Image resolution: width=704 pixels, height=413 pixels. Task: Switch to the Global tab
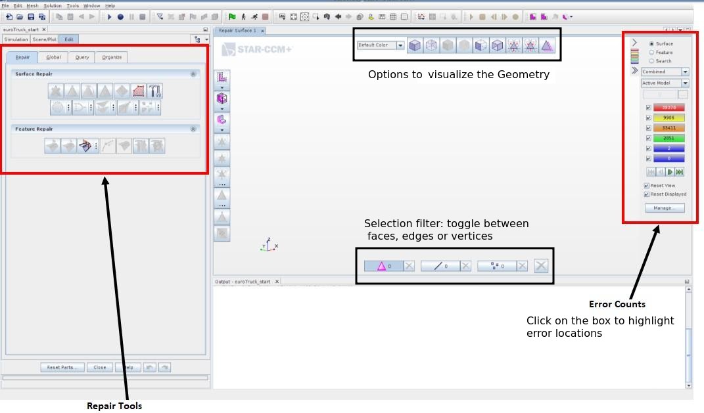(53, 57)
